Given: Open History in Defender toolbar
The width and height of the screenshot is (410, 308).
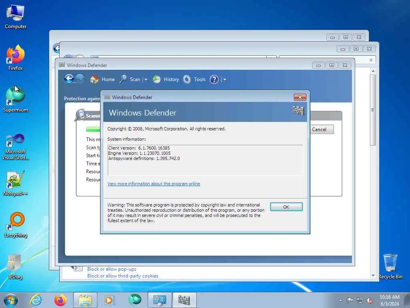Looking at the screenshot, I should [x=171, y=79].
